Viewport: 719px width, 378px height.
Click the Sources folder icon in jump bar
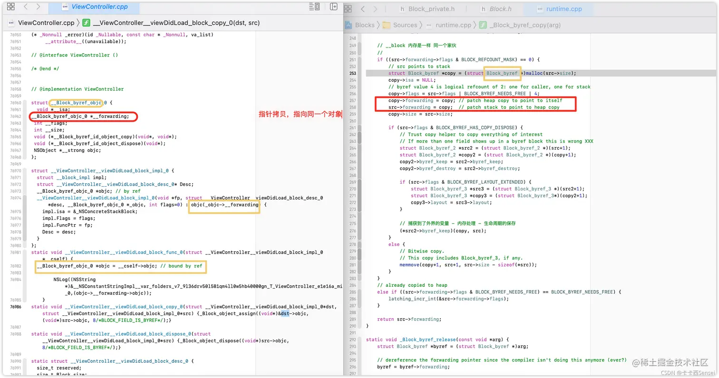point(386,25)
